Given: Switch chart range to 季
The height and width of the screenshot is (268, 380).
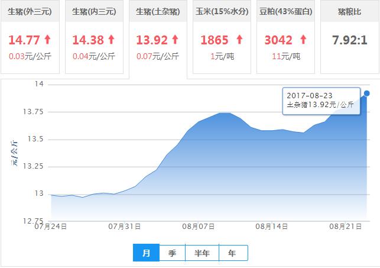Looking at the screenshot, I should (173, 253).
